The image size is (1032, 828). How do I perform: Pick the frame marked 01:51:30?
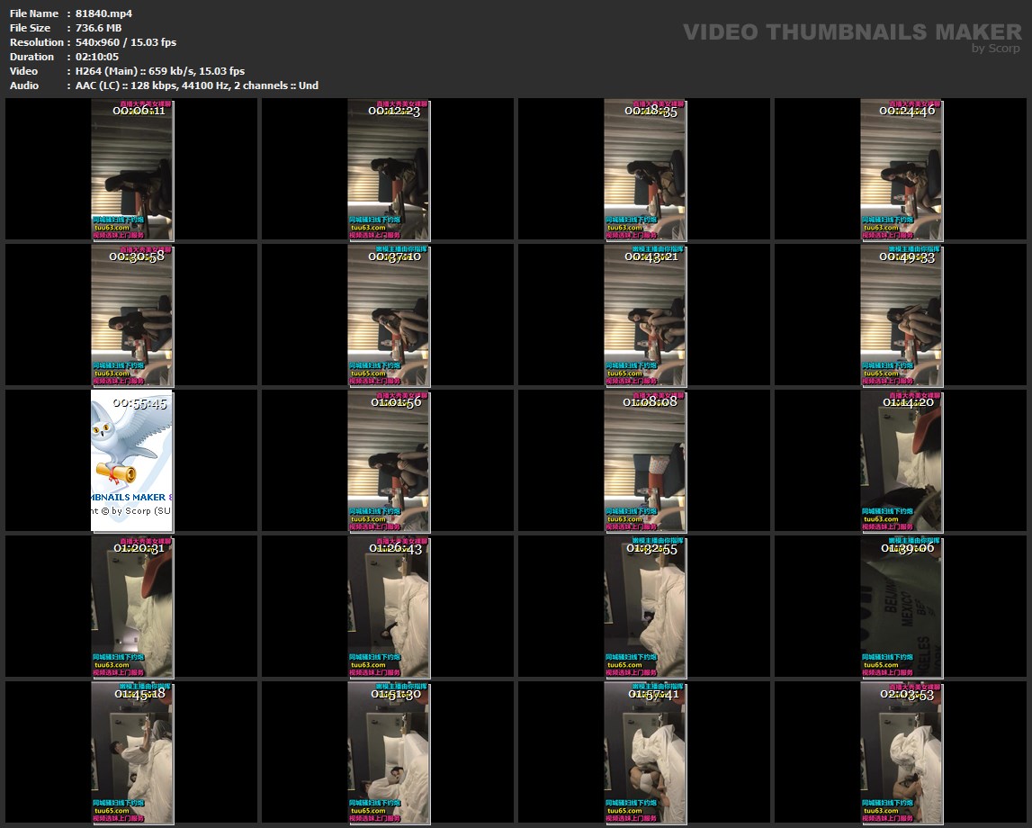pyautogui.click(x=389, y=752)
